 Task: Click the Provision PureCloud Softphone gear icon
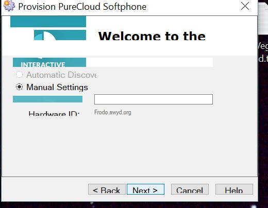click(9, 6)
